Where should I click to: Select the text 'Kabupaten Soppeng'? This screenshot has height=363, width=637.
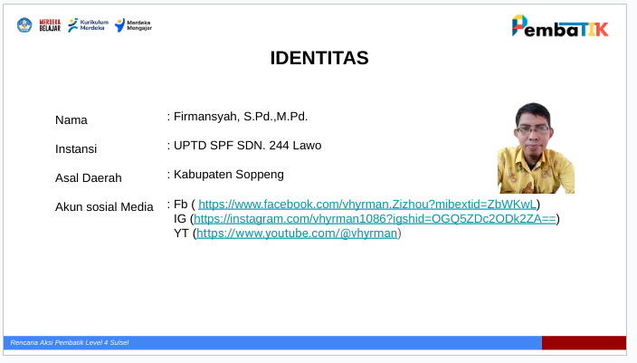(228, 174)
